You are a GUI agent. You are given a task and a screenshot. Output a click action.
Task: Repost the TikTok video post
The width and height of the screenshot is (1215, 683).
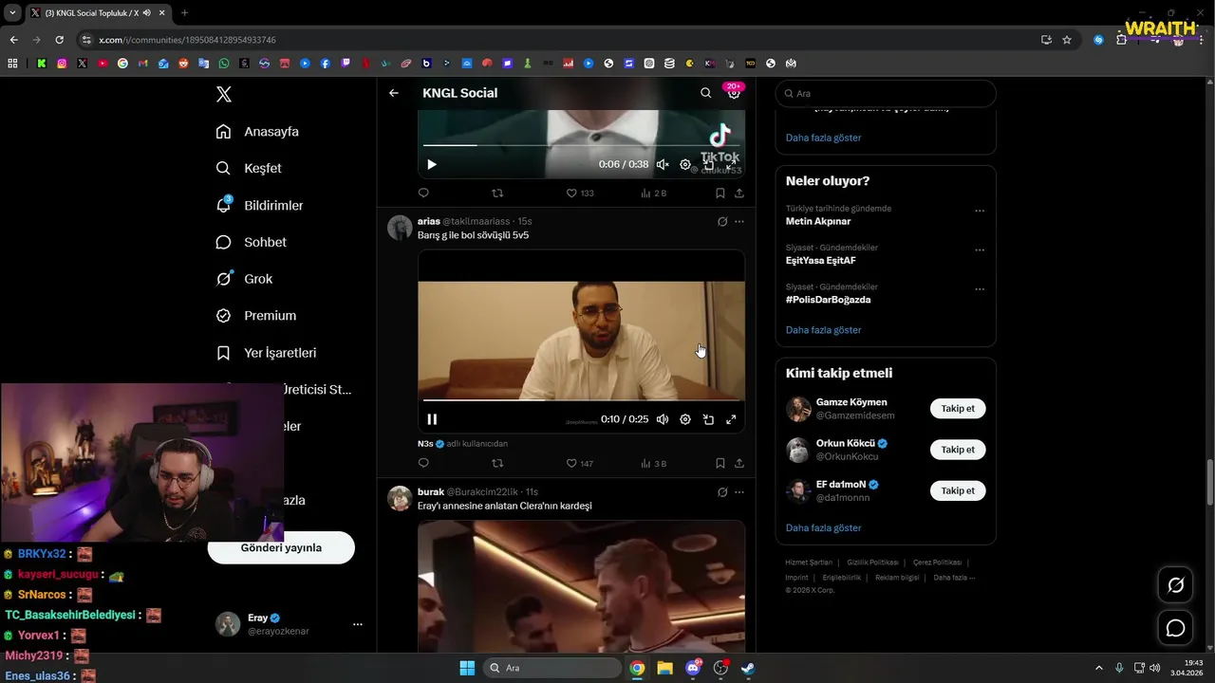pyautogui.click(x=497, y=193)
